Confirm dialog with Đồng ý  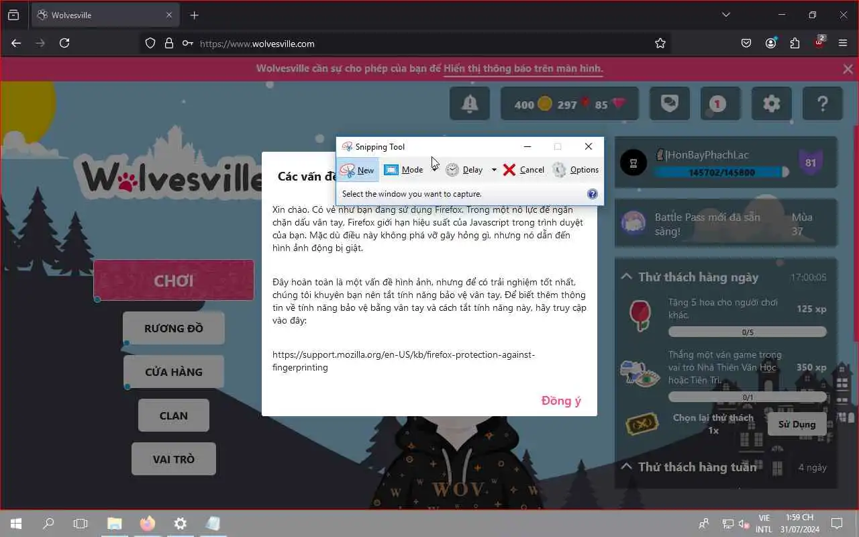tap(561, 401)
